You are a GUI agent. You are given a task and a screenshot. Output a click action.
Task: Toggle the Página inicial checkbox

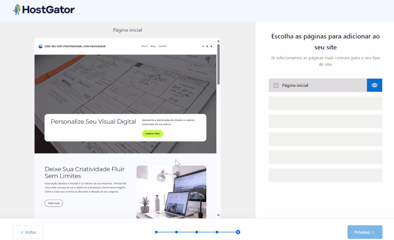pyautogui.click(x=276, y=85)
